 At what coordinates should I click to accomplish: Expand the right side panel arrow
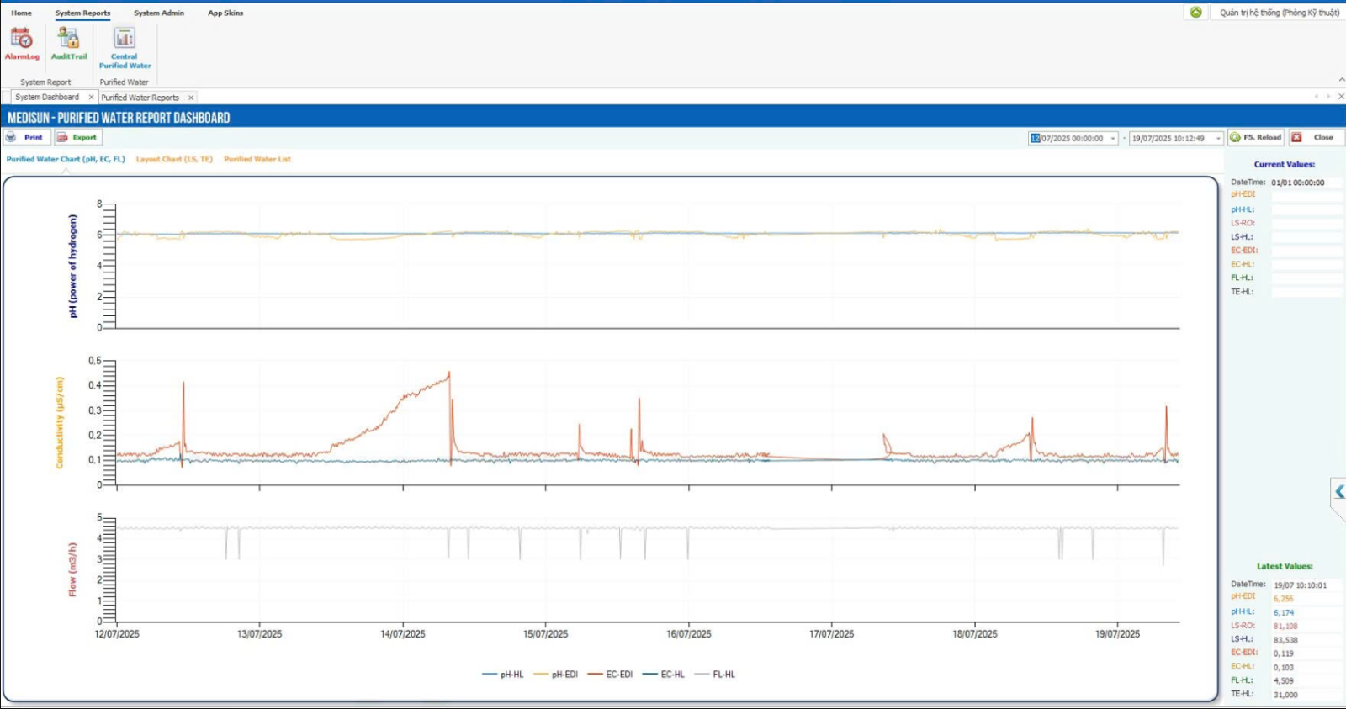1338,492
